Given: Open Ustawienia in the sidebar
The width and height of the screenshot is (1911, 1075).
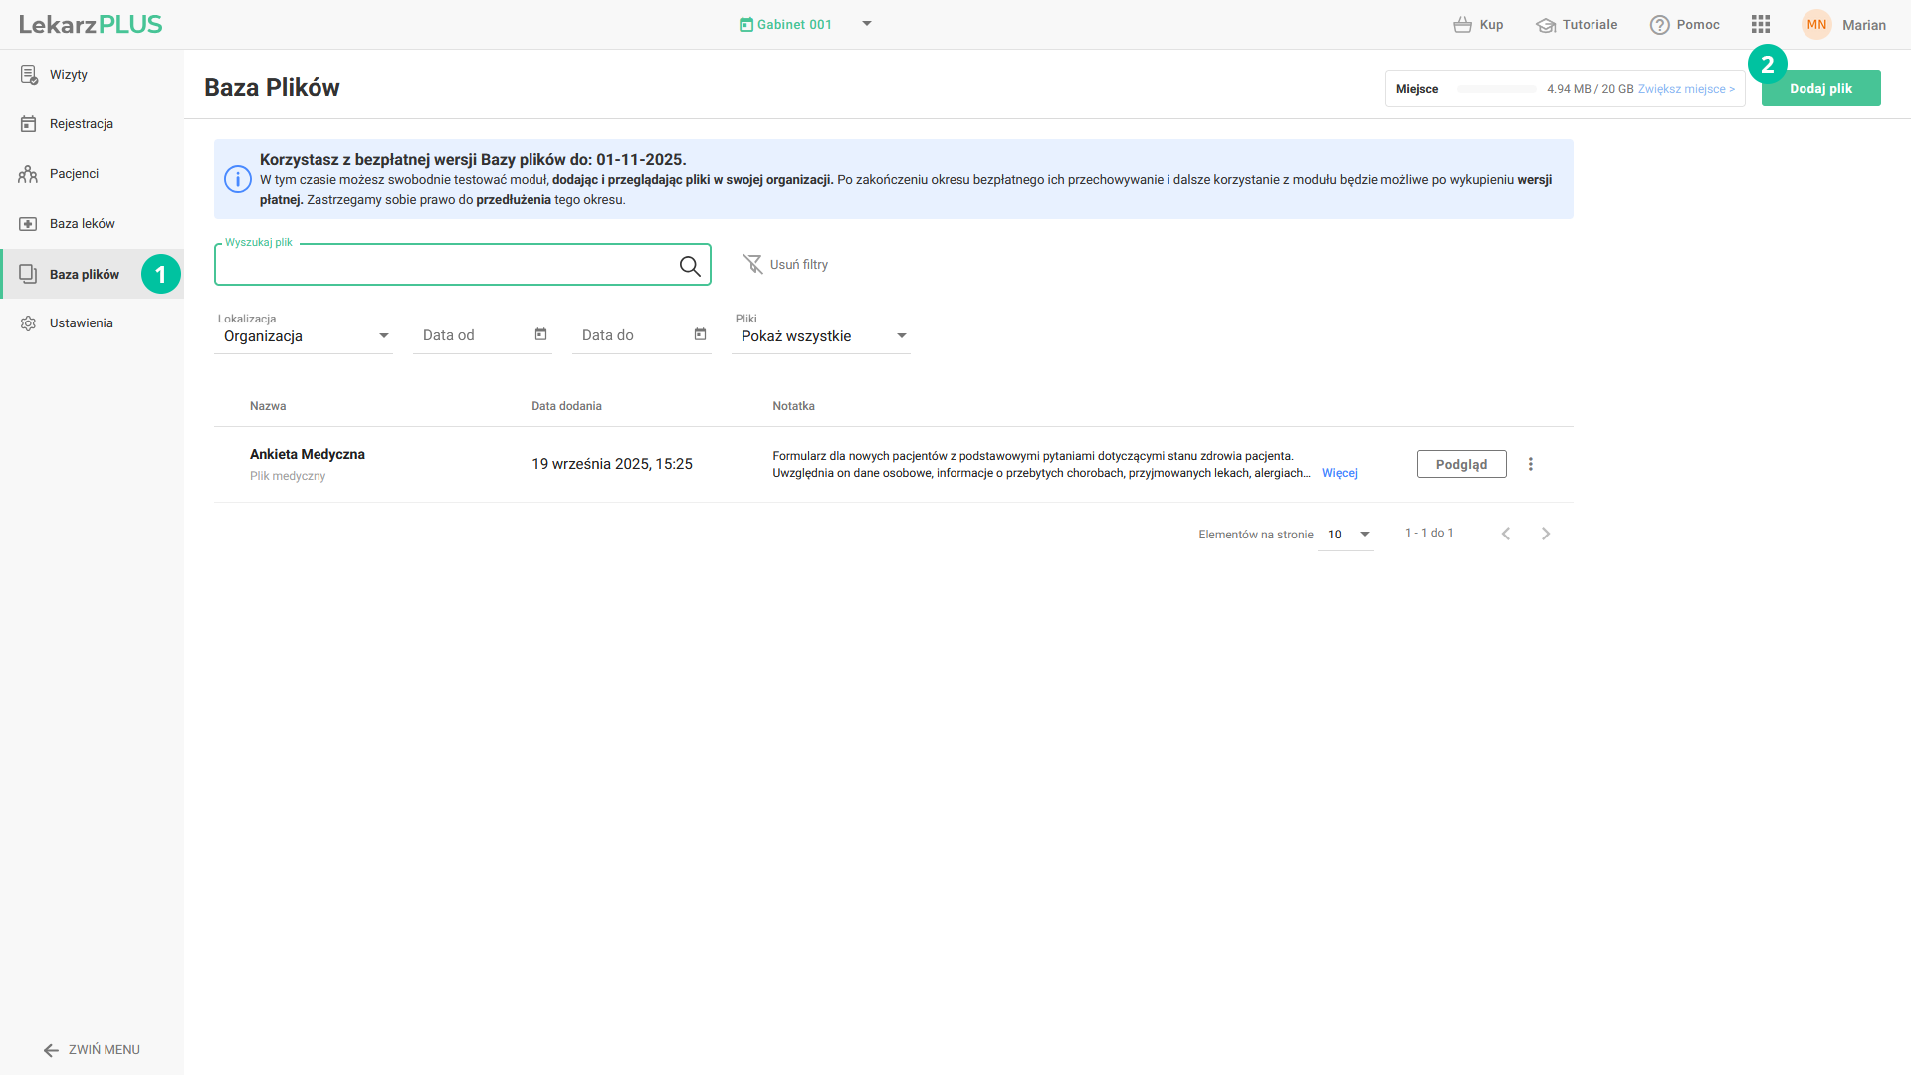Looking at the screenshot, I should click(81, 323).
